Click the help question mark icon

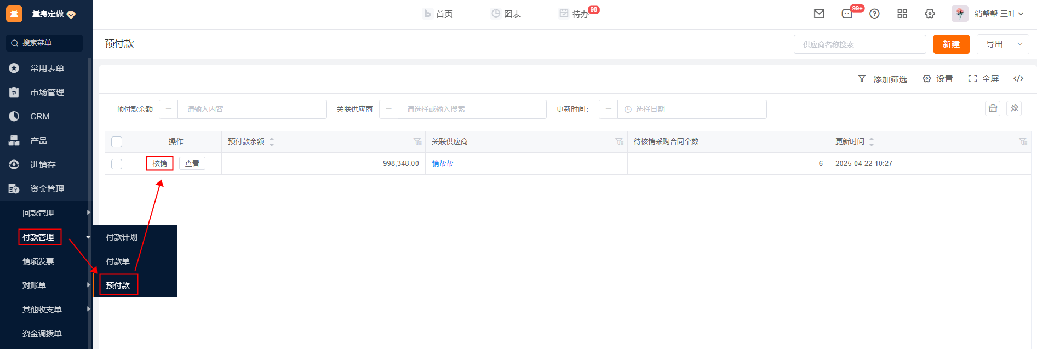coord(874,14)
